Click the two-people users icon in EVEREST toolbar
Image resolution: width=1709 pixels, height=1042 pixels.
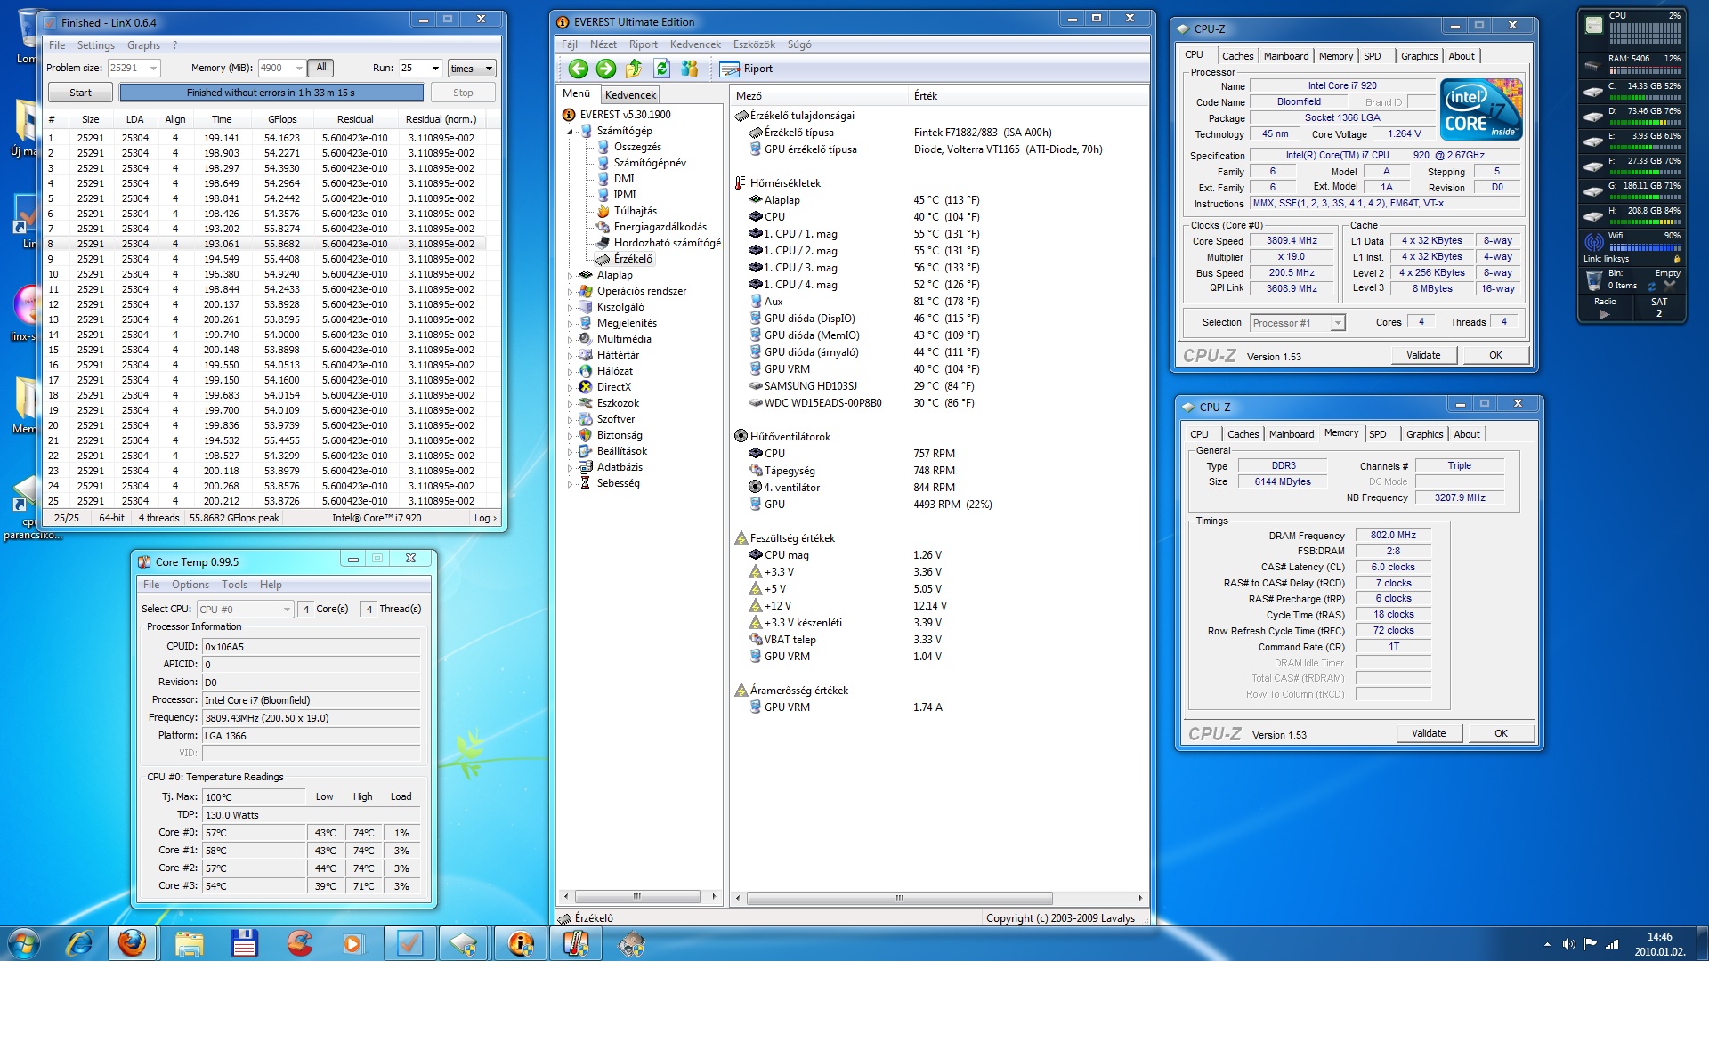[x=689, y=69]
